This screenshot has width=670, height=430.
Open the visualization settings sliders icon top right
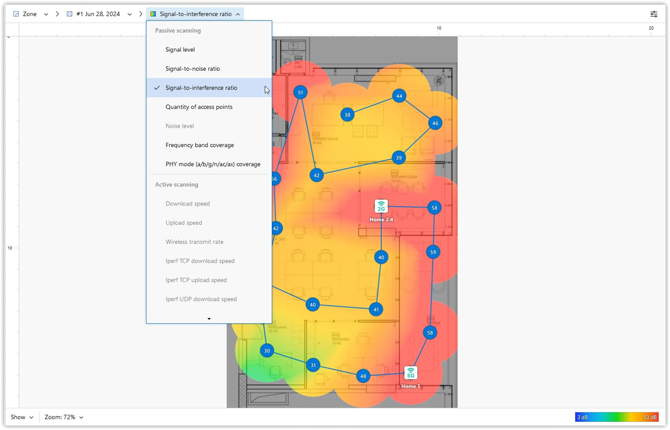[653, 13]
